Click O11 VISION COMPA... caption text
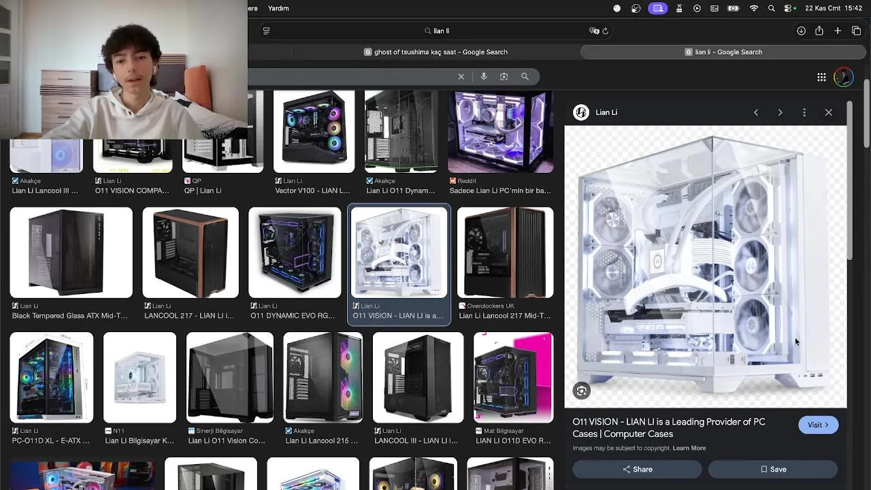Viewport: 871px width, 490px height. [x=132, y=191]
